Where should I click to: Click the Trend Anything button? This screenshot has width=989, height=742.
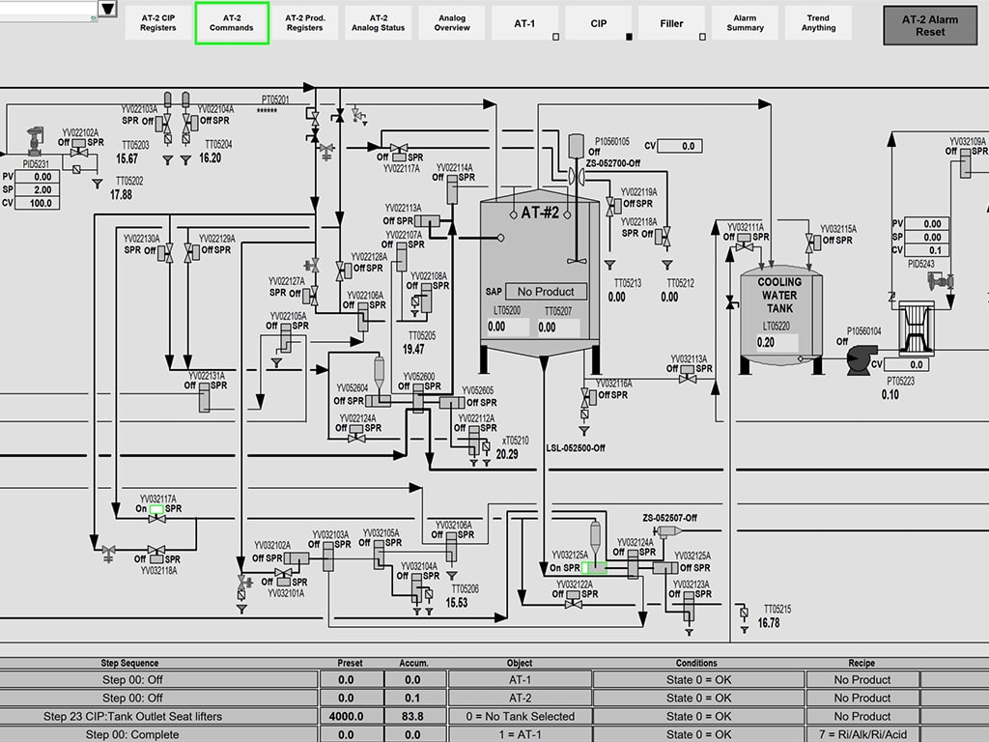click(818, 23)
